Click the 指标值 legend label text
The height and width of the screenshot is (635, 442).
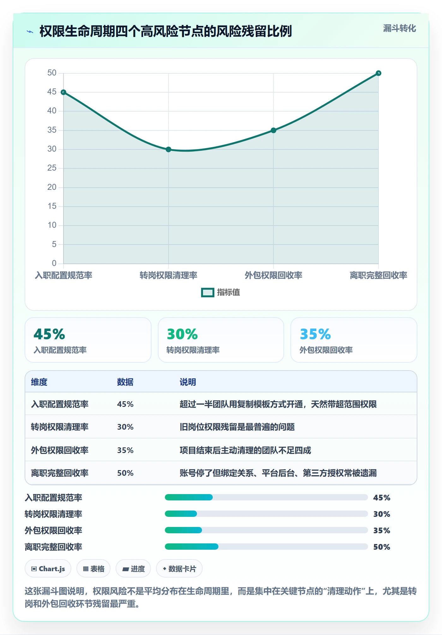(x=228, y=293)
